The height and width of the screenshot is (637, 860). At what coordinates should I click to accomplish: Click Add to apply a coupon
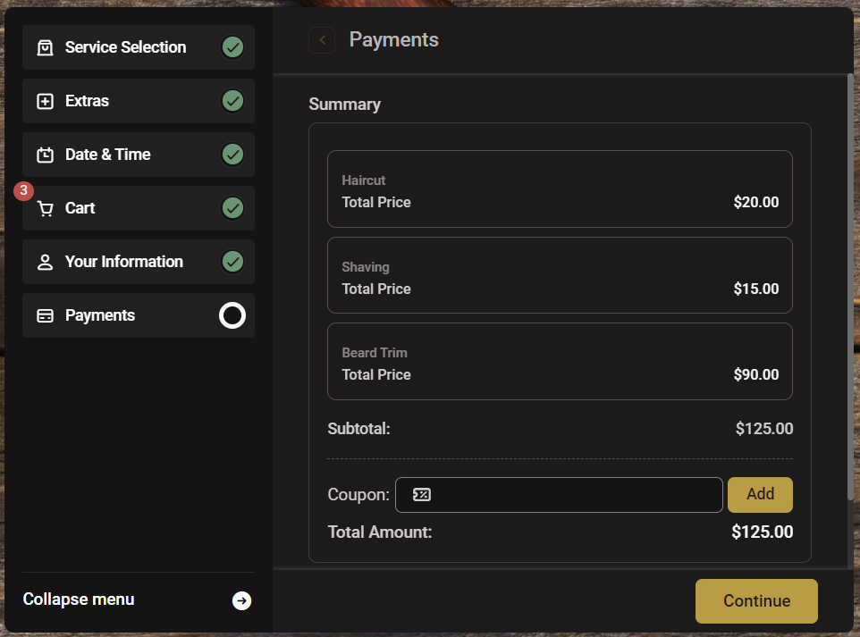tap(760, 494)
